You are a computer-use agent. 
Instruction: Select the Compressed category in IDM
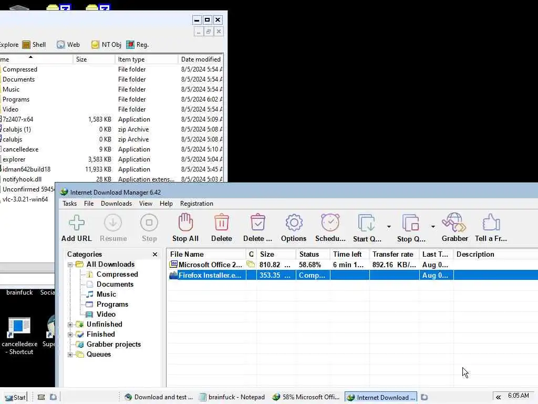pyautogui.click(x=117, y=274)
